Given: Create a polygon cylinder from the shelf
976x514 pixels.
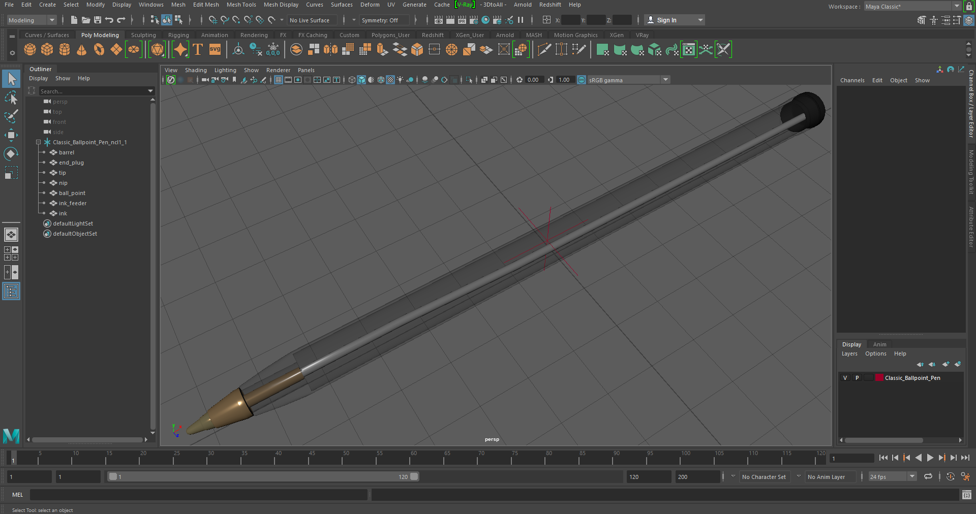Looking at the screenshot, I should 65,49.
